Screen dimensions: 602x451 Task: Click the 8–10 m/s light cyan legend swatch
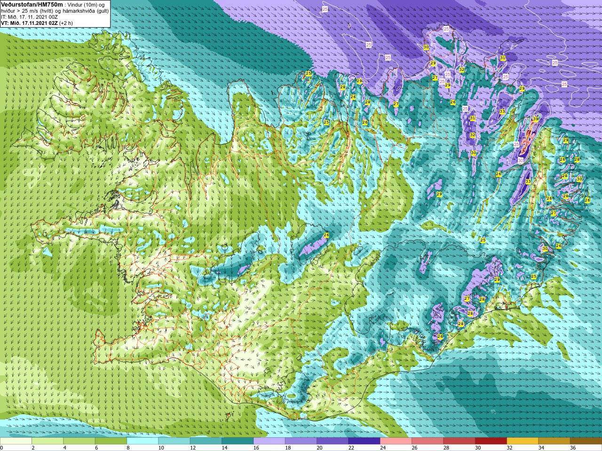pyautogui.click(x=143, y=441)
